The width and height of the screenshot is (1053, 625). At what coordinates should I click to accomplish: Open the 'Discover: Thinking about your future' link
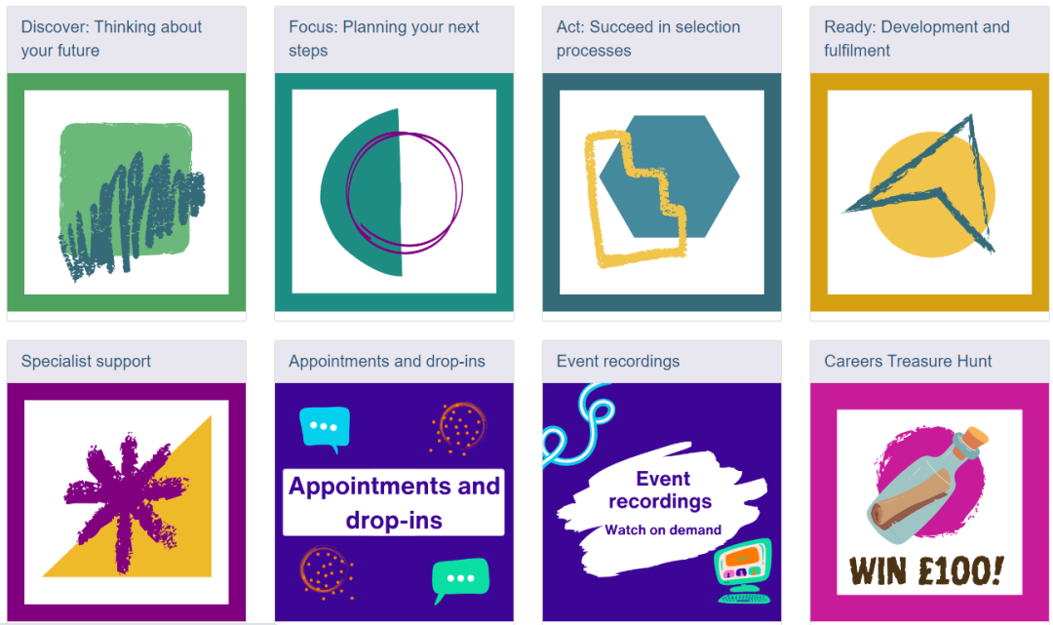tap(111, 39)
